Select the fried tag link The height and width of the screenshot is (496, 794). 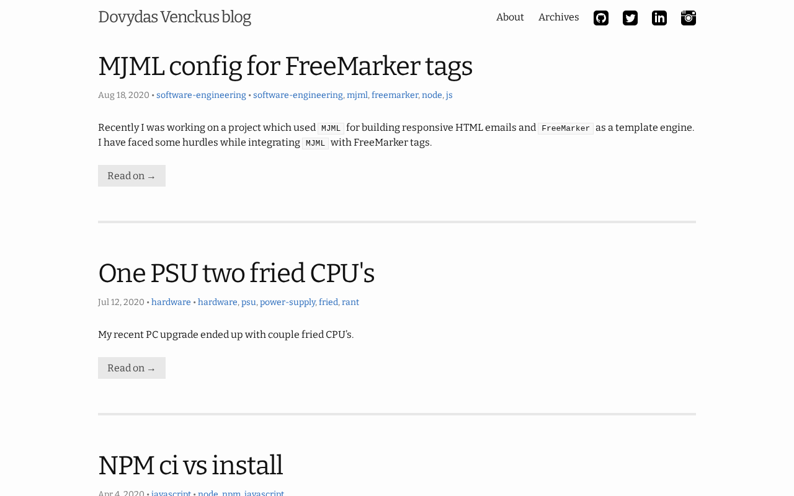tap(328, 303)
